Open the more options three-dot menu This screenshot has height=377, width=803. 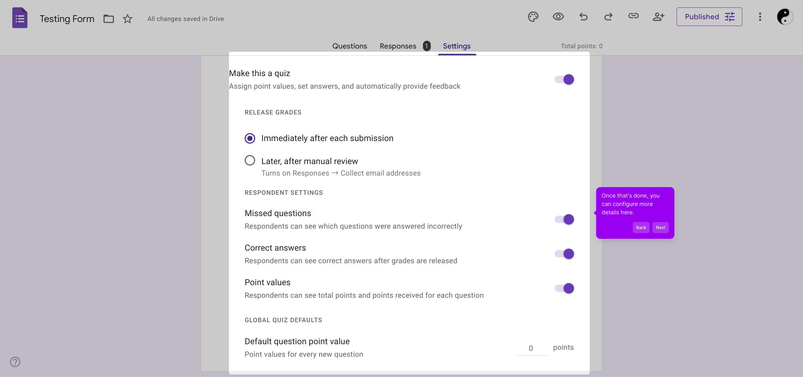tap(760, 17)
